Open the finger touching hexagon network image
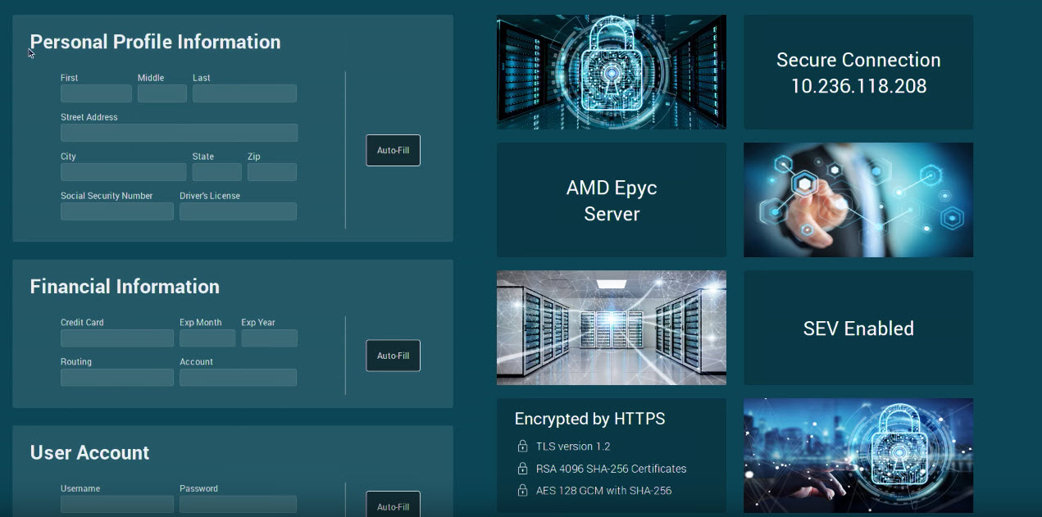This screenshot has height=517, width=1042. [858, 200]
